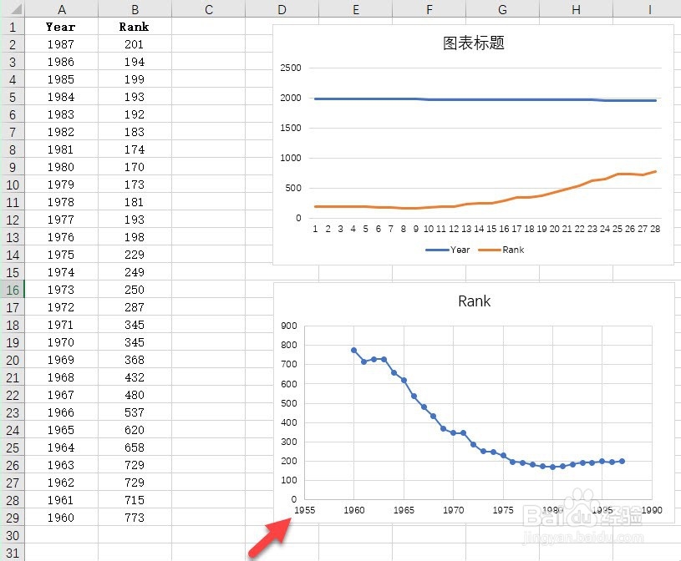The image size is (681, 561).
Task: Select cell with value 198
Action: 135,237
